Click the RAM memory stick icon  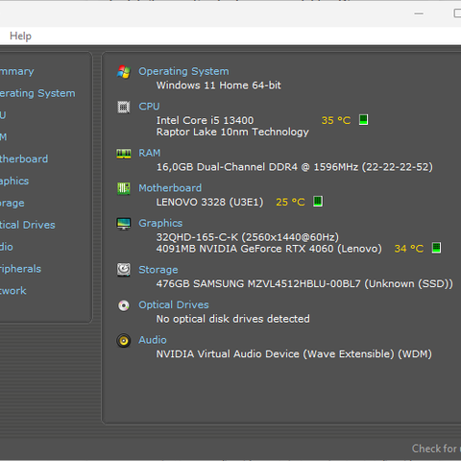(x=124, y=154)
